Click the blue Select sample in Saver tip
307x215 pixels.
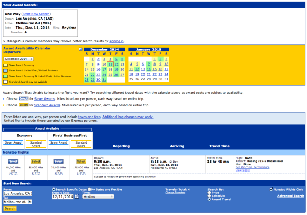[x=23, y=98]
